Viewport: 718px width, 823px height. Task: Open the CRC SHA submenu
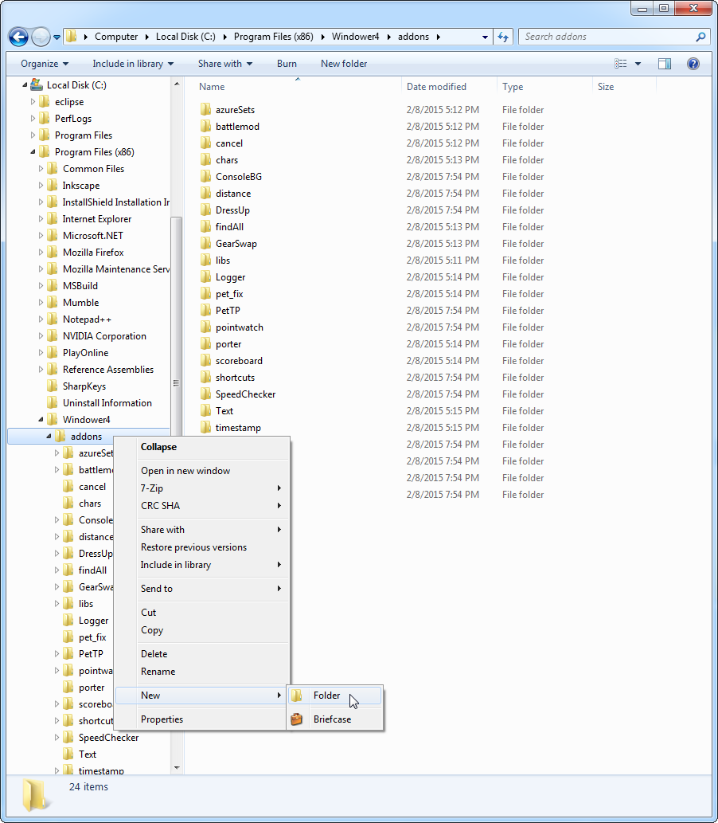(x=202, y=505)
